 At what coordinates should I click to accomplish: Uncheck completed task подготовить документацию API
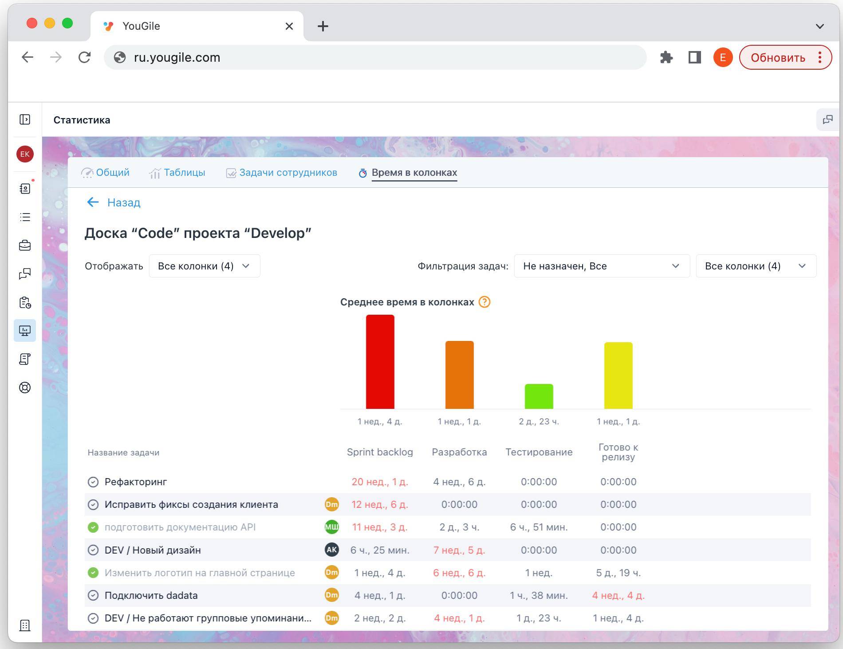(x=93, y=527)
